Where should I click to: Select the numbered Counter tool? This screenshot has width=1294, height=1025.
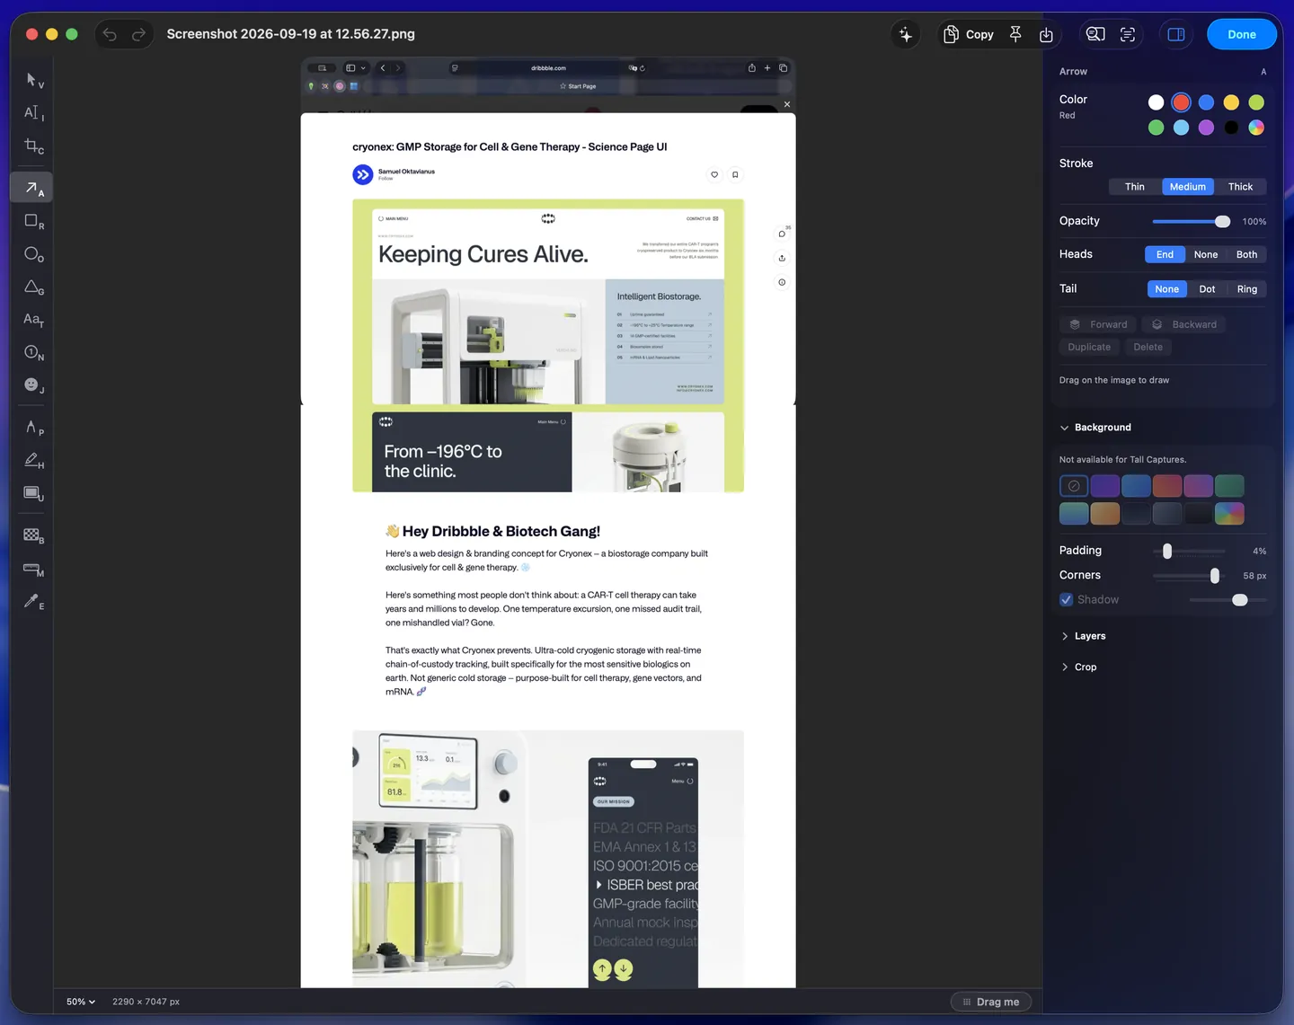tap(33, 353)
